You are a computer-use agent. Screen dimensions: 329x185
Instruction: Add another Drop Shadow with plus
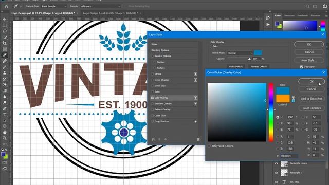pyautogui.click(x=195, y=121)
